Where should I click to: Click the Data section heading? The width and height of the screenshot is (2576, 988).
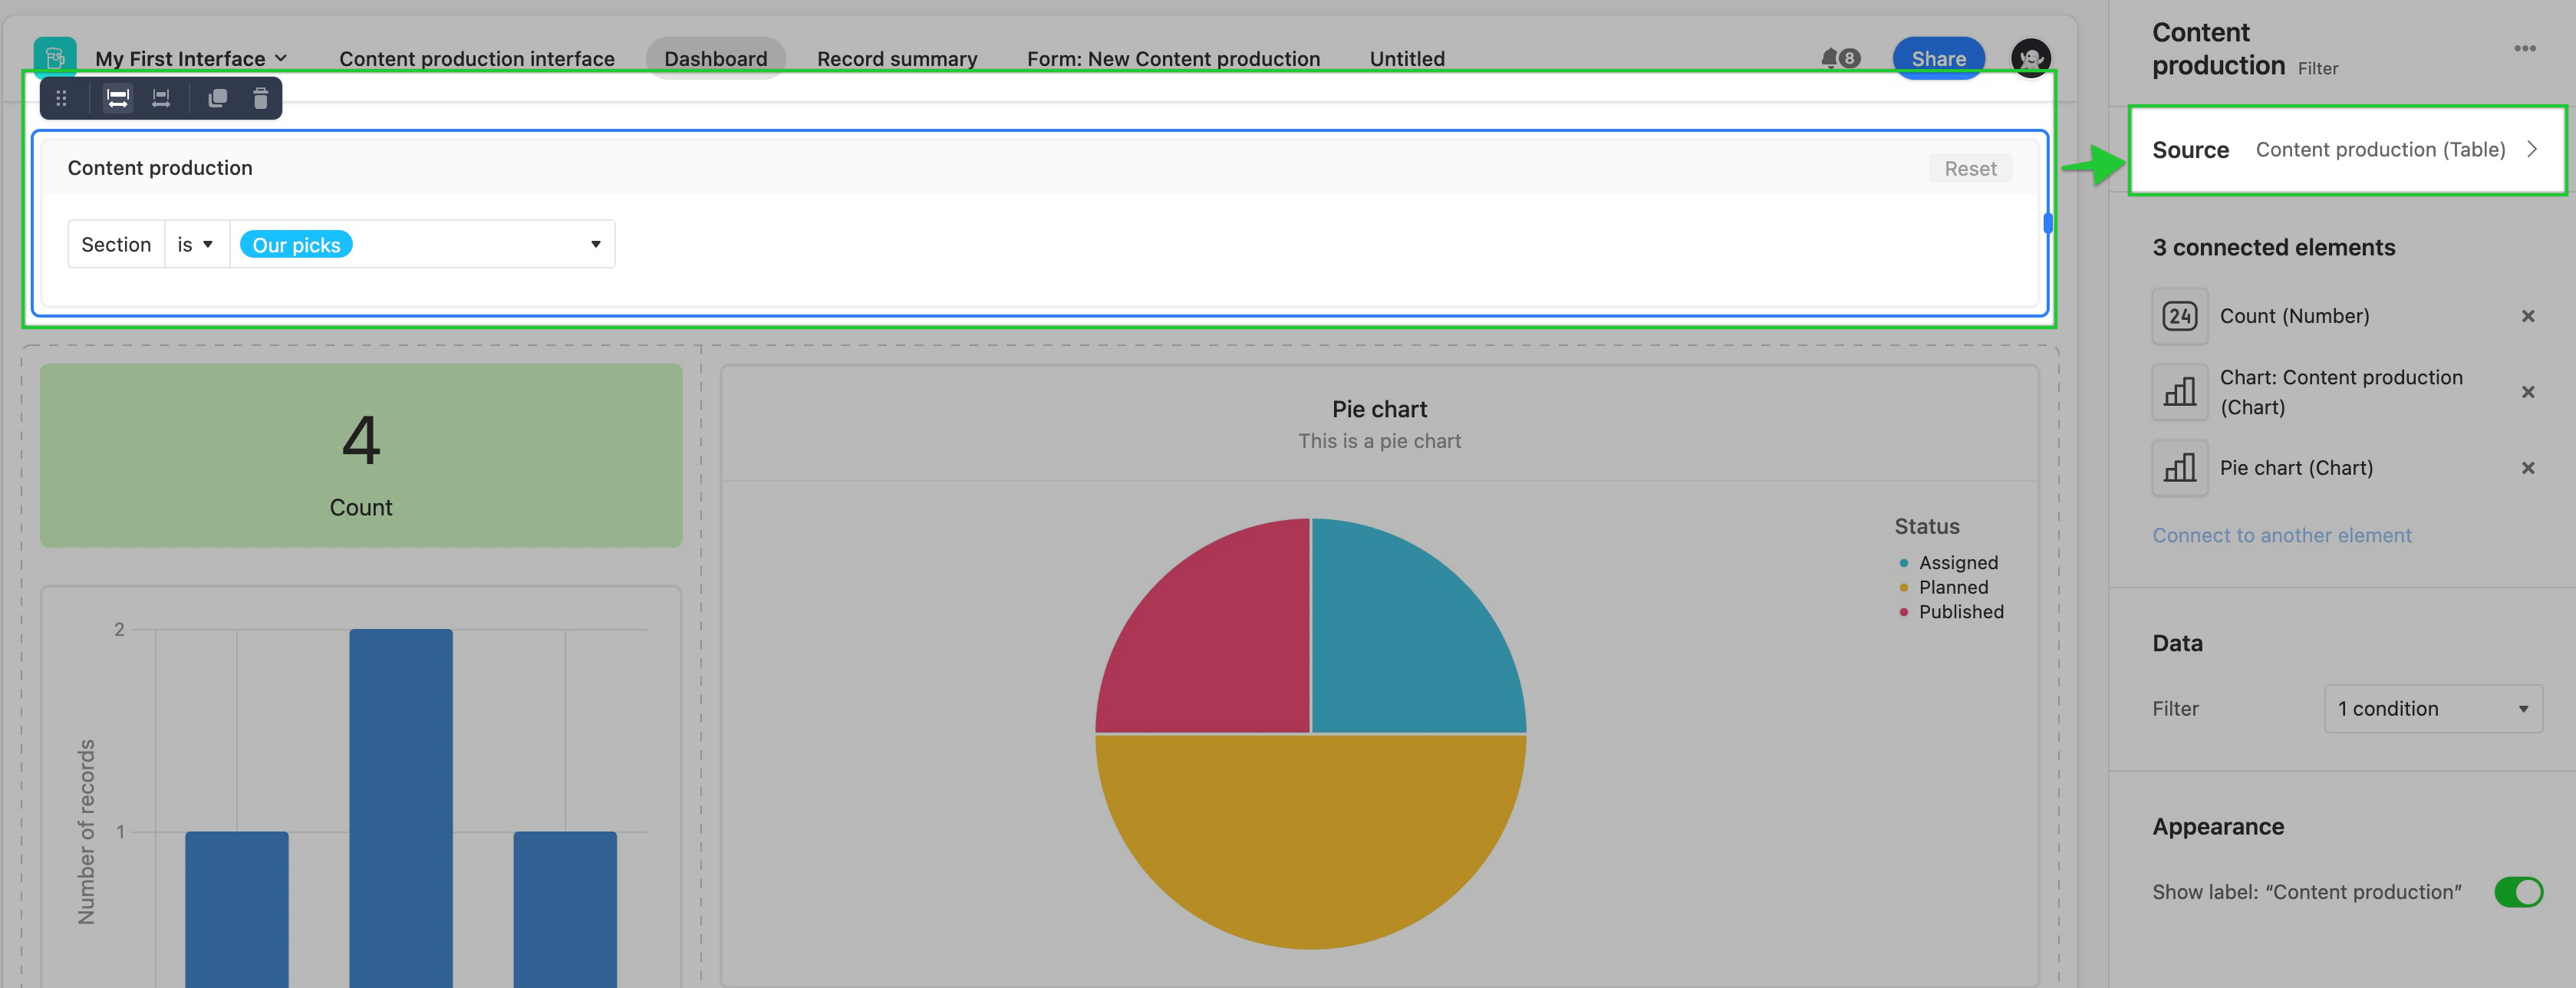click(2177, 644)
